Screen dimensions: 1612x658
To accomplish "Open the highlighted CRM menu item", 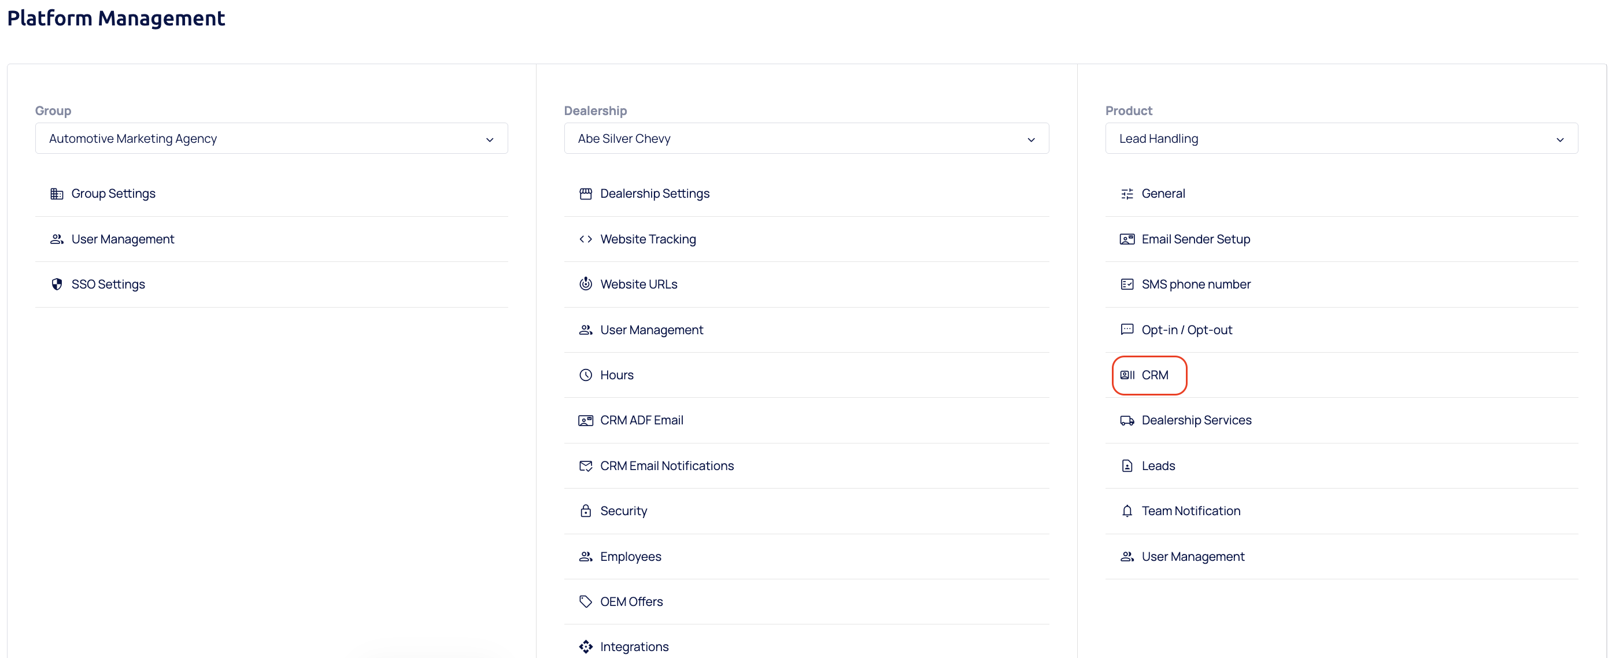I will [x=1149, y=375].
